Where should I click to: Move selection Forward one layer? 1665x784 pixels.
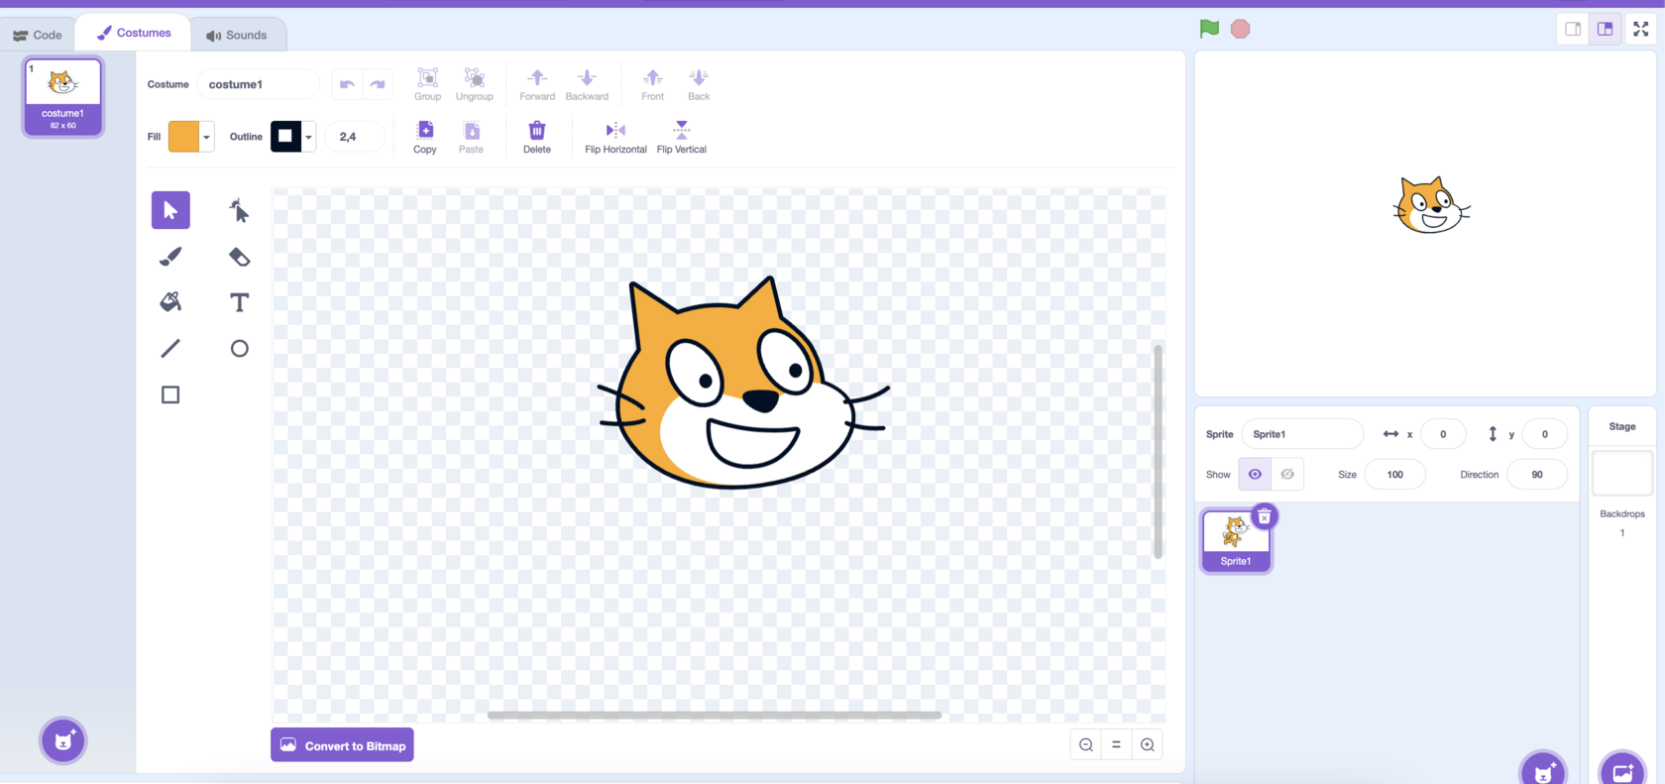[537, 84]
